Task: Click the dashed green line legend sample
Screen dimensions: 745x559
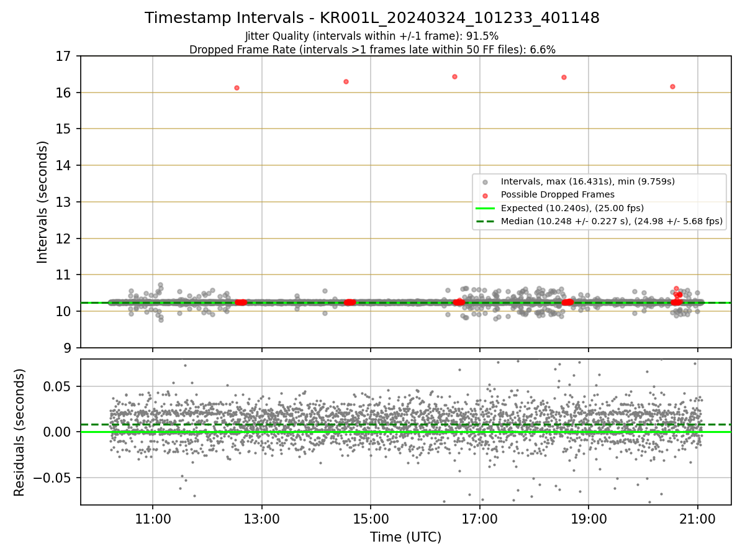Action: coord(485,221)
